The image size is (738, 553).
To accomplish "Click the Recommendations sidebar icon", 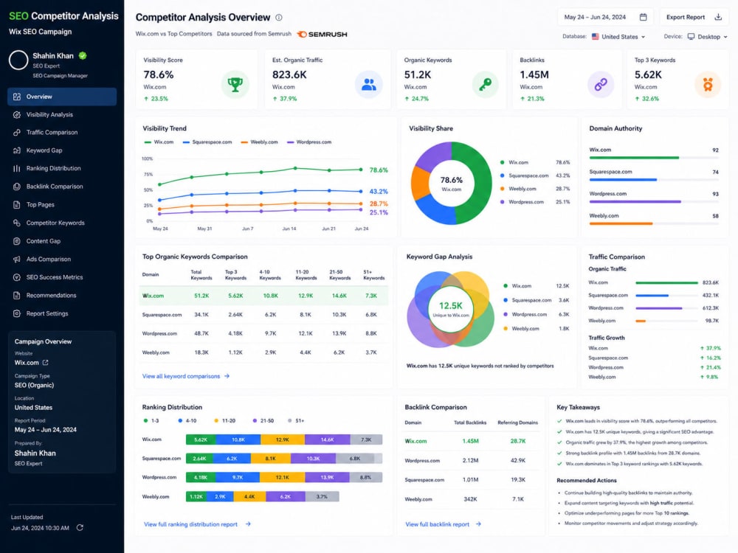I will (17, 296).
